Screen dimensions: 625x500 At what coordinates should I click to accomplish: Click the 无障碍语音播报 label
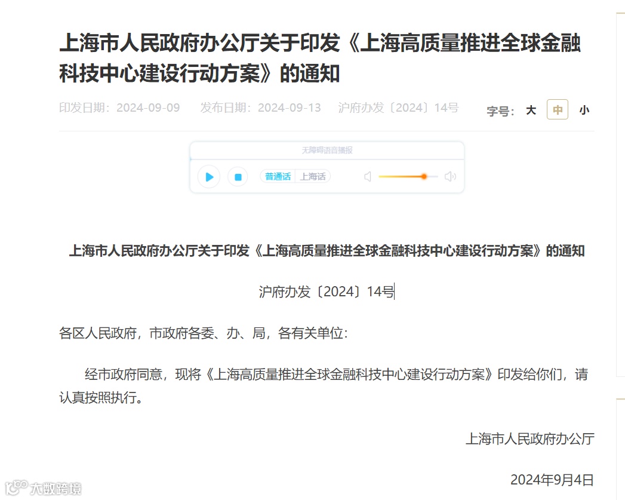point(327,151)
